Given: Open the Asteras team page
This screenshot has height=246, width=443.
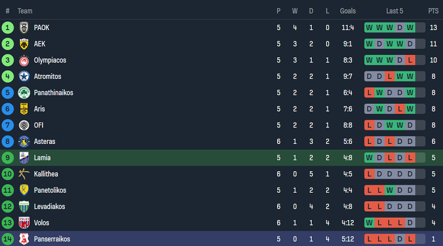Looking at the screenshot, I should click(x=44, y=141).
